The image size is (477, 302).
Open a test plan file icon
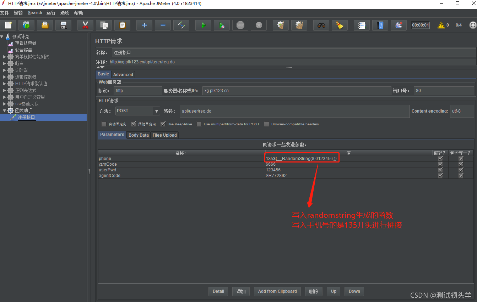click(45, 25)
